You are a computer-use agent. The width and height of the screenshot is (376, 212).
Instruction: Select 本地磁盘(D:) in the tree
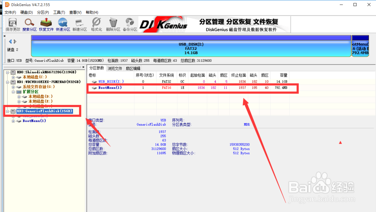click(x=41, y=96)
